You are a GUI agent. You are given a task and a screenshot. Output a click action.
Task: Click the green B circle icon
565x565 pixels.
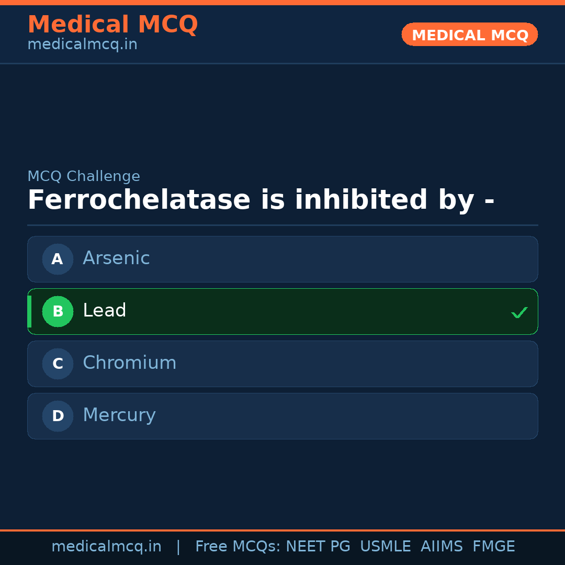(58, 311)
